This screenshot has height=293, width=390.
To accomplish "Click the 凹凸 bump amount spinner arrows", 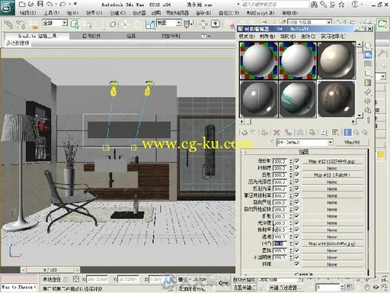I will tap(291, 243).
